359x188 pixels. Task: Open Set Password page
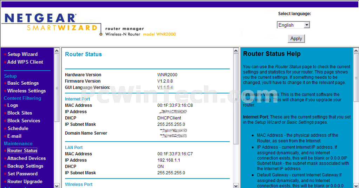(x=23, y=174)
